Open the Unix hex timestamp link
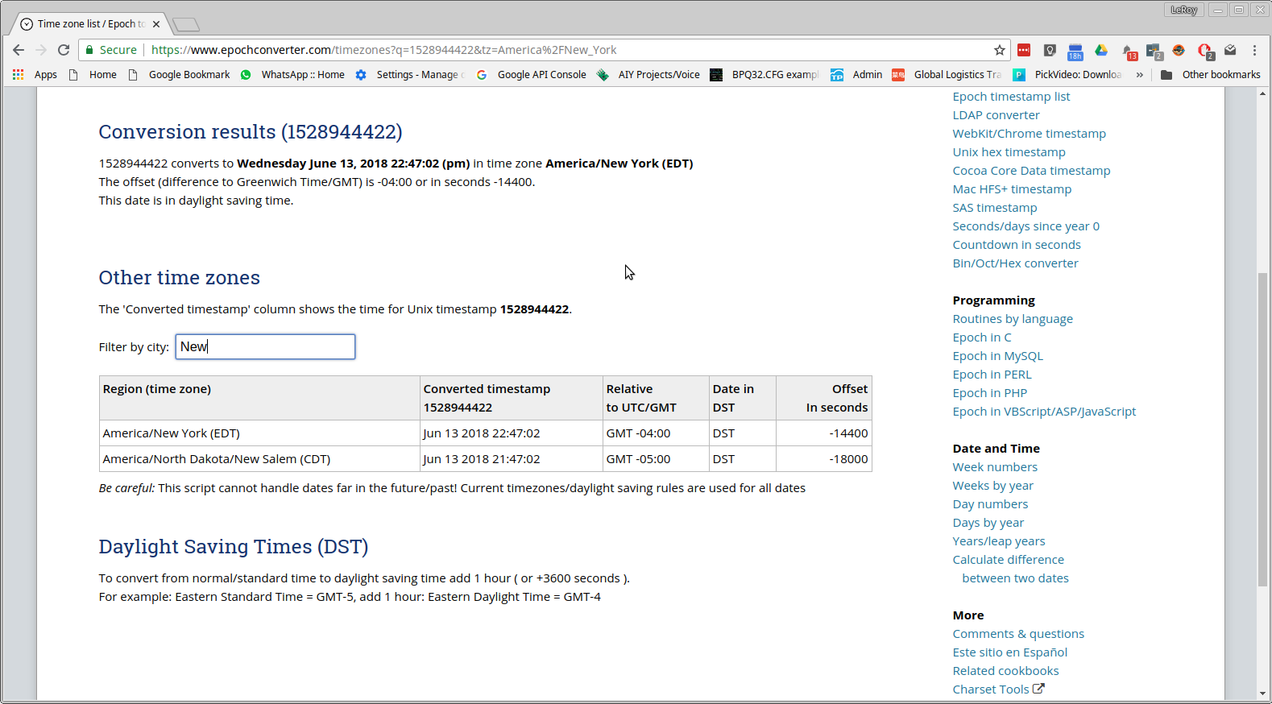Screen dimensions: 1272x704 tap(1009, 152)
